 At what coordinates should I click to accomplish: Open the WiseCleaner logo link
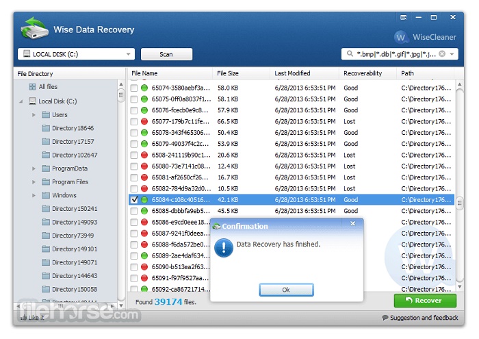[425, 37]
